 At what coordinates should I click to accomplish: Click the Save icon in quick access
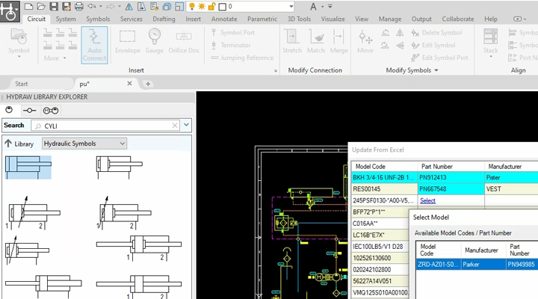[x=54, y=6]
